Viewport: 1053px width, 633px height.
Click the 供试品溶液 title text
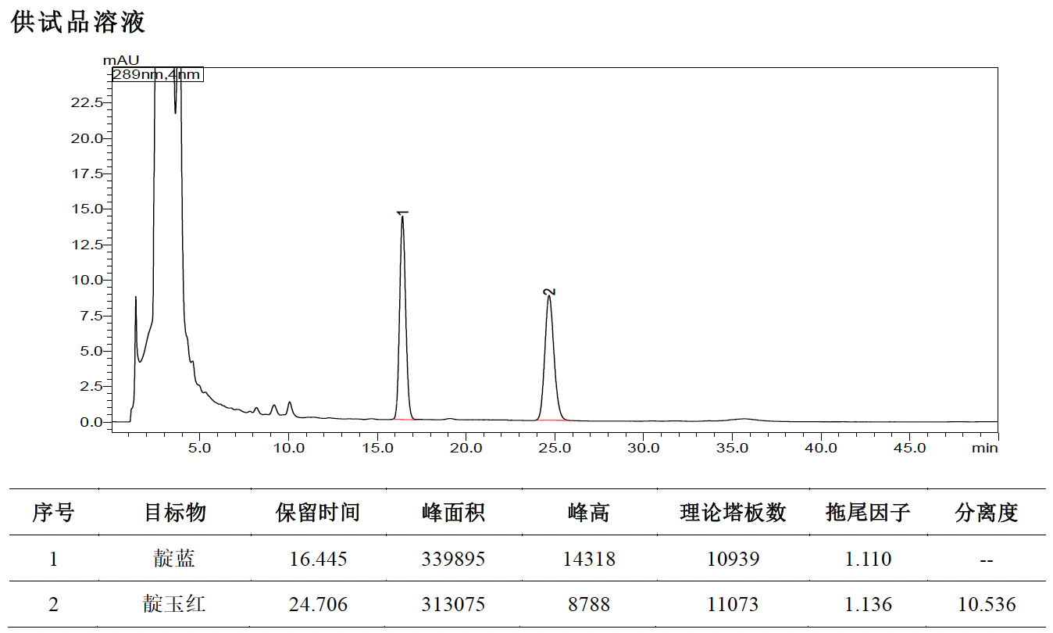click(x=78, y=23)
